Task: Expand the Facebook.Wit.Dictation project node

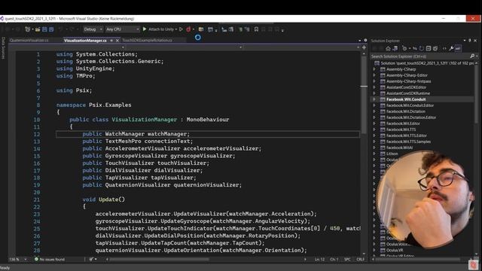Action: tap(374, 111)
